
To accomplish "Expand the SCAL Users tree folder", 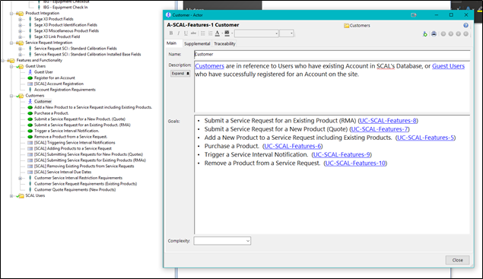I will [11, 196].
